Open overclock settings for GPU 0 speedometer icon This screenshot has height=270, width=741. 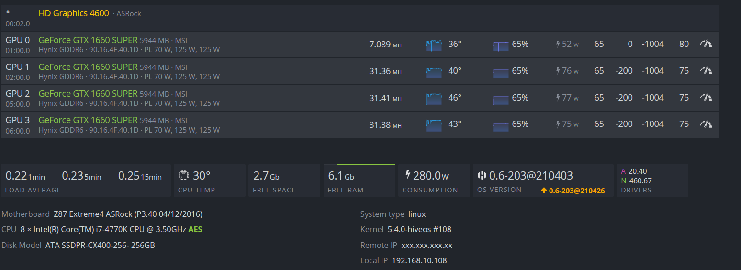pos(706,44)
